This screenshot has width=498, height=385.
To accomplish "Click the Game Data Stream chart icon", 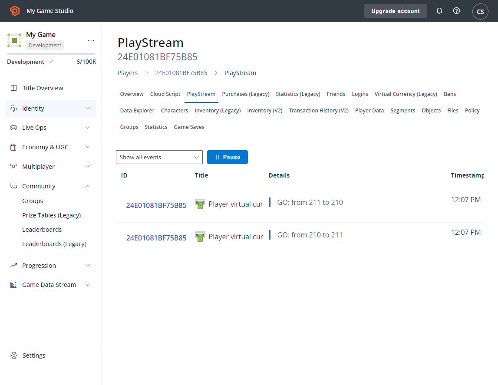I will pyautogui.click(x=13, y=285).
